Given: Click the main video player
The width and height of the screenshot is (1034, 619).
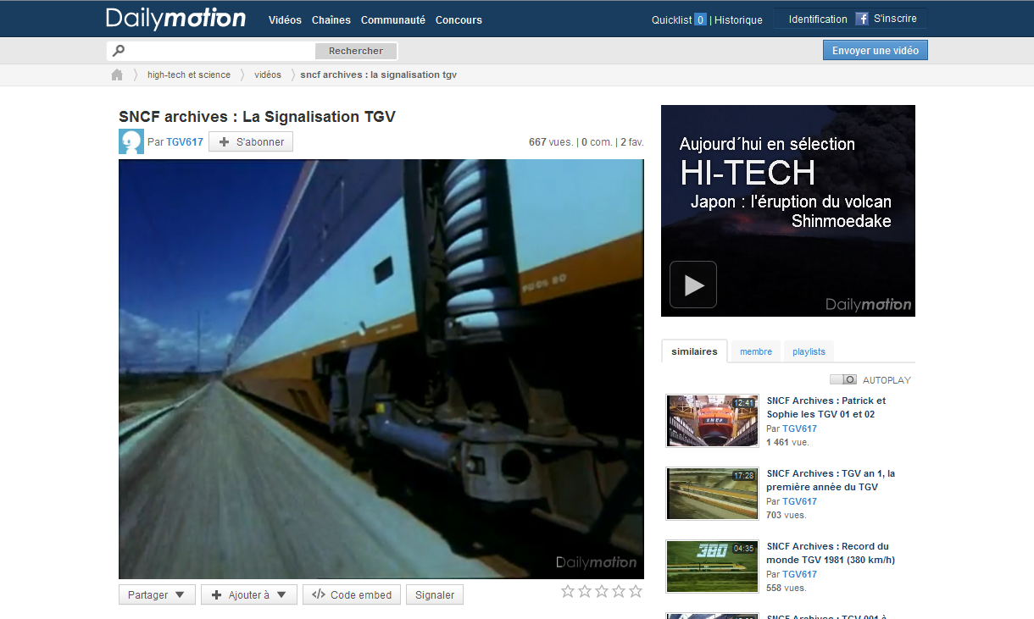Looking at the screenshot, I should point(381,369).
